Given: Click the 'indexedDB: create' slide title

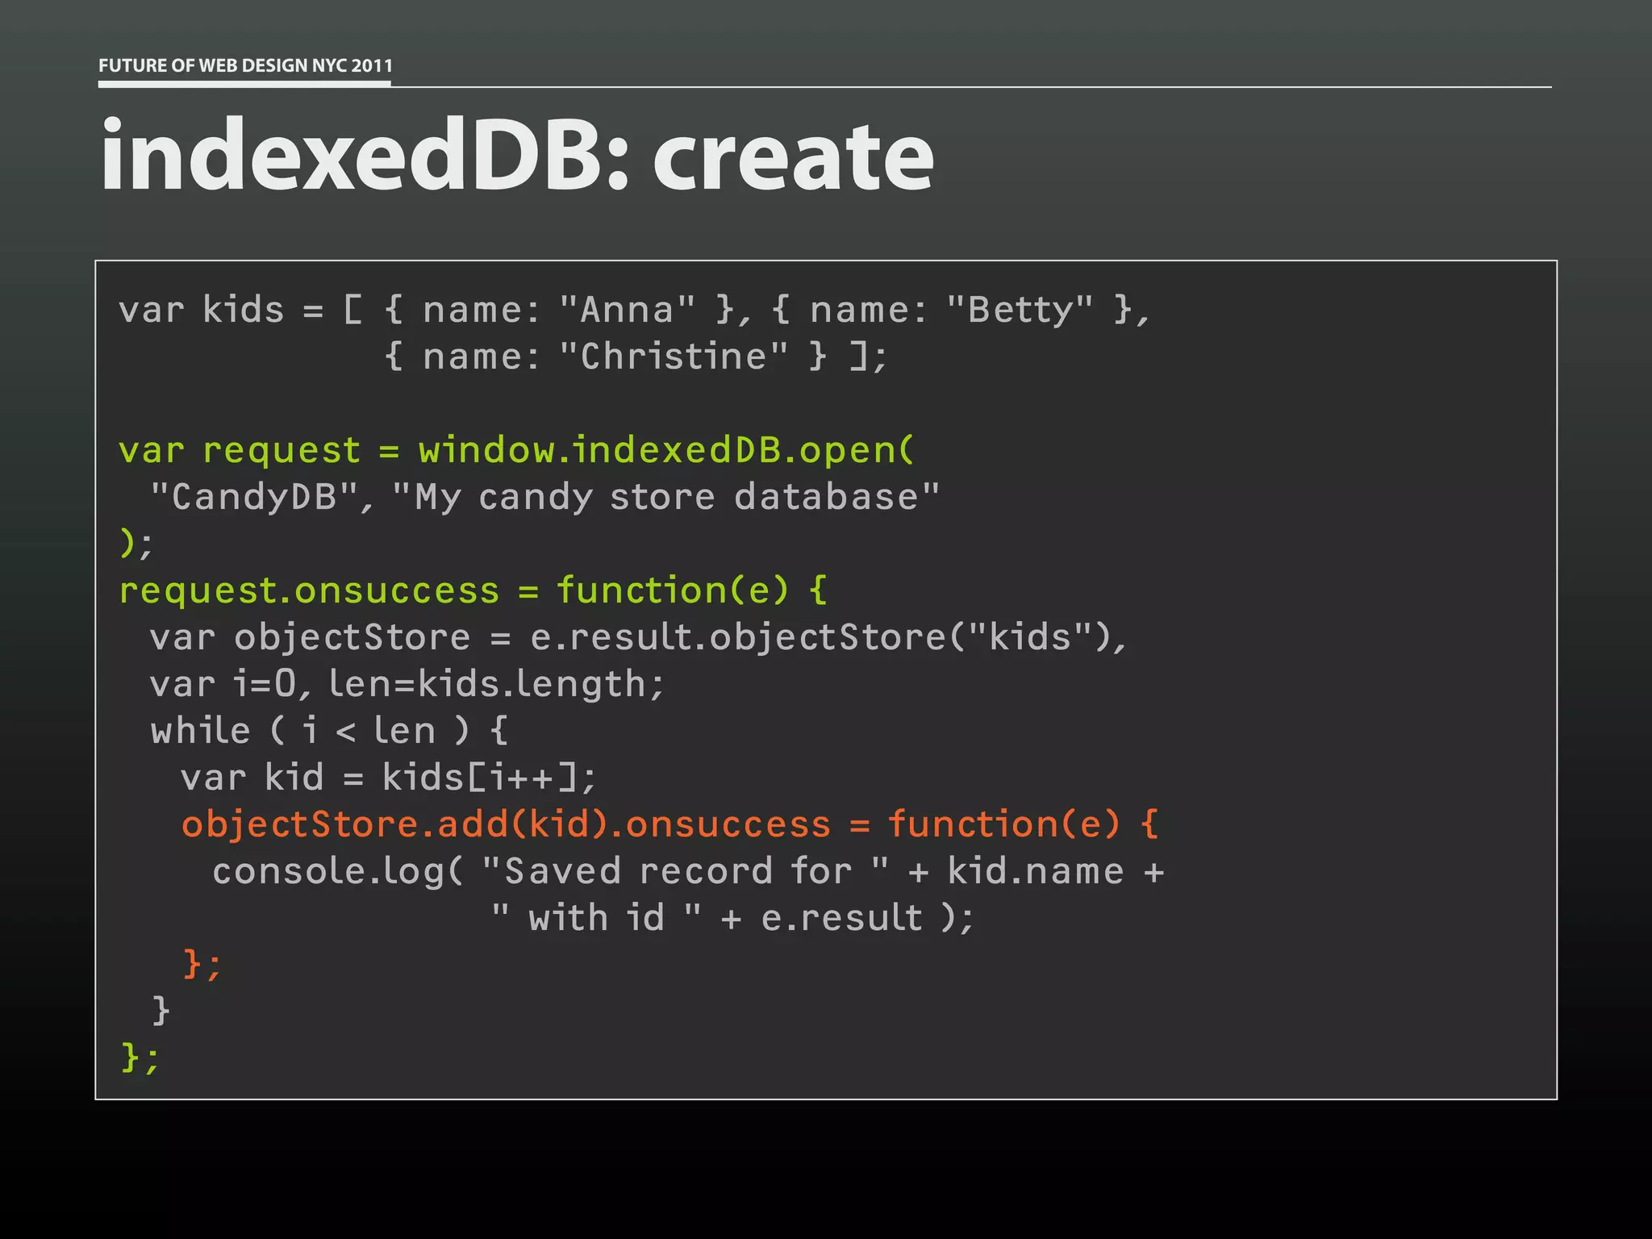Looking at the screenshot, I should [x=516, y=155].
